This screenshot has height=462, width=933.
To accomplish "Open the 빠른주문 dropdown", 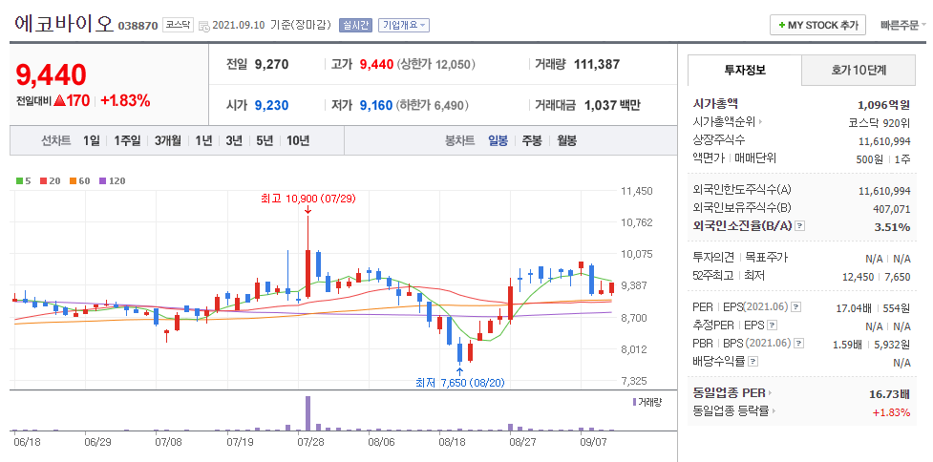I will pos(903,25).
